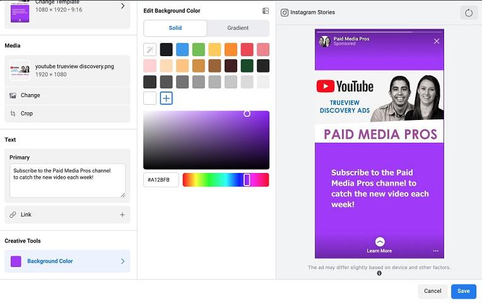Toggle the panel layout icon beside Edit Background Color
The height and width of the screenshot is (303, 482).
click(x=266, y=11)
